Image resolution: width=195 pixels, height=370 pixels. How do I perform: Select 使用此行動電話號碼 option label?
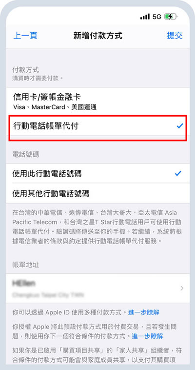coord(47,174)
